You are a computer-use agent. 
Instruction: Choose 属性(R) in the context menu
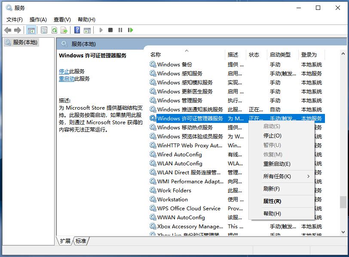[272, 201]
